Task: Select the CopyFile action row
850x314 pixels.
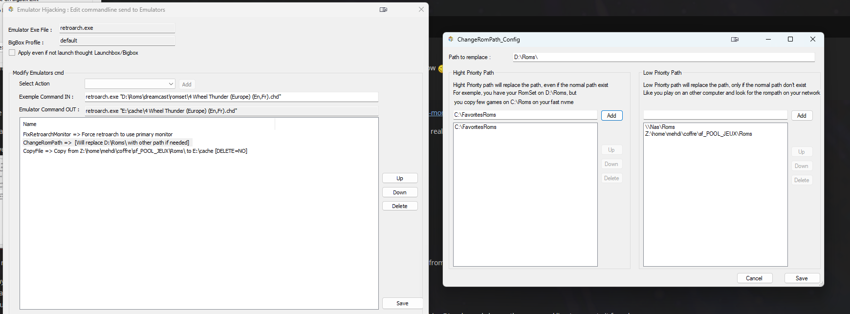Action: point(135,151)
